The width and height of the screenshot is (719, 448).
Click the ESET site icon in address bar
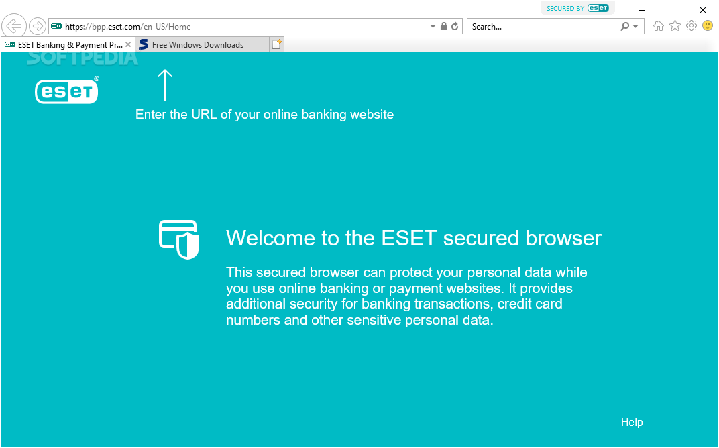pyautogui.click(x=56, y=27)
